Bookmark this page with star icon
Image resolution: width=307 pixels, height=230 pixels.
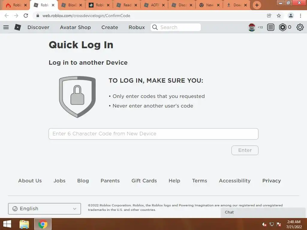(279, 16)
